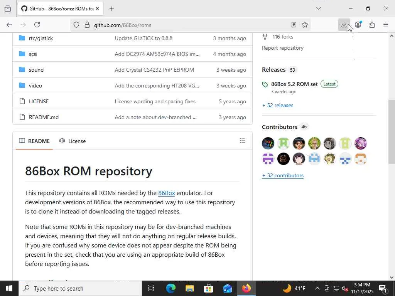Click the LICENSE file icon
The width and height of the screenshot is (395, 296).
[x=22, y=101]
